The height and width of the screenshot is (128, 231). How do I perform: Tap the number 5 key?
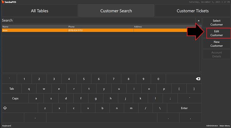[x=84, y=79]
